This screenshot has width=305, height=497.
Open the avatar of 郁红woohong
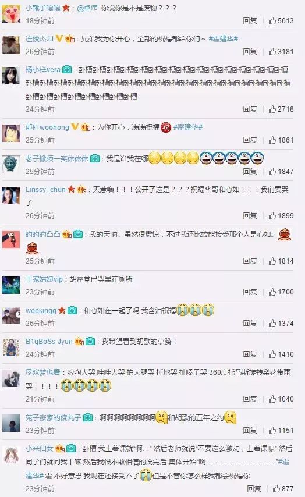[x=11, y=133]
